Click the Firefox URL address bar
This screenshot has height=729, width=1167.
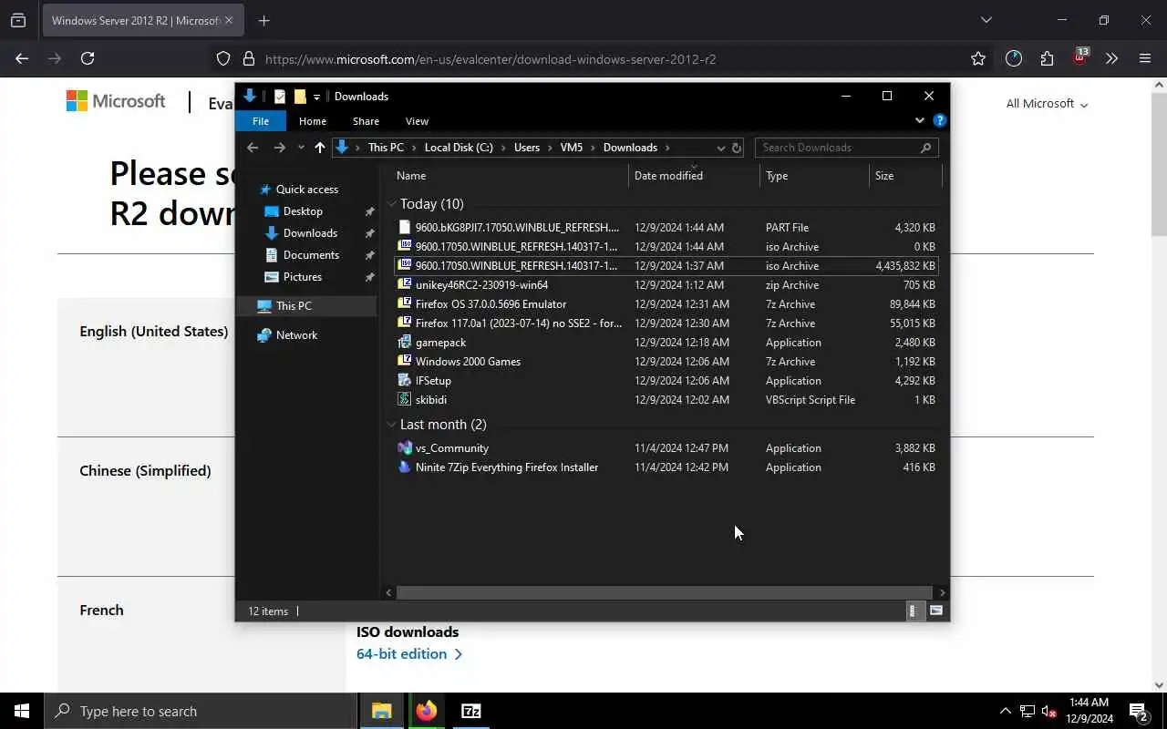[x=602, y=59]
